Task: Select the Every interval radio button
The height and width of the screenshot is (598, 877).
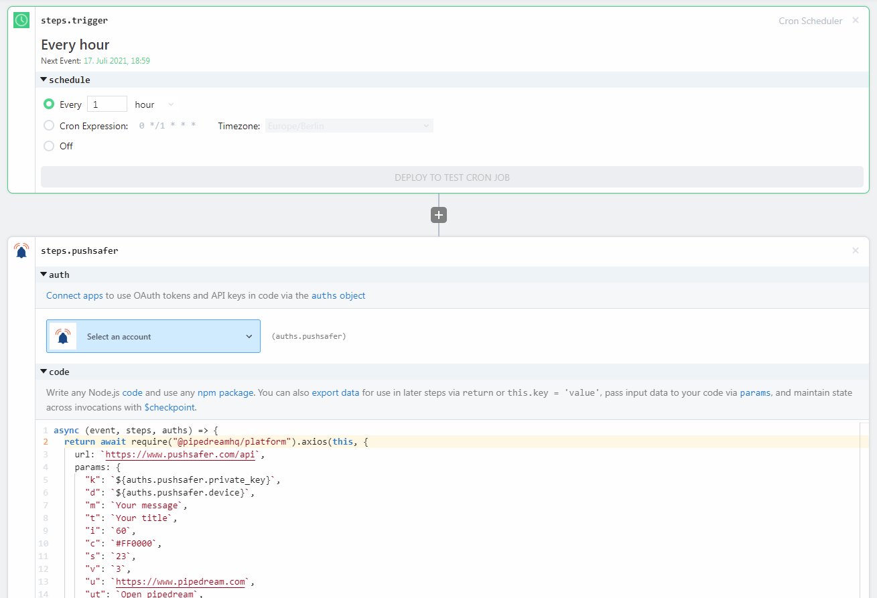Action: [48, 104]
